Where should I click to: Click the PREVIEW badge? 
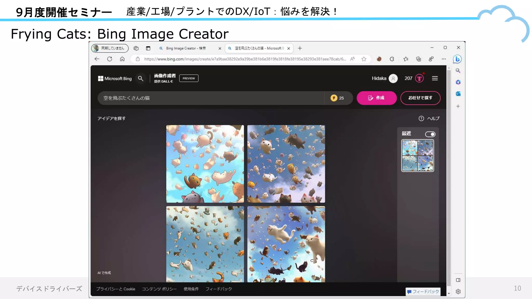click(189, 78)
